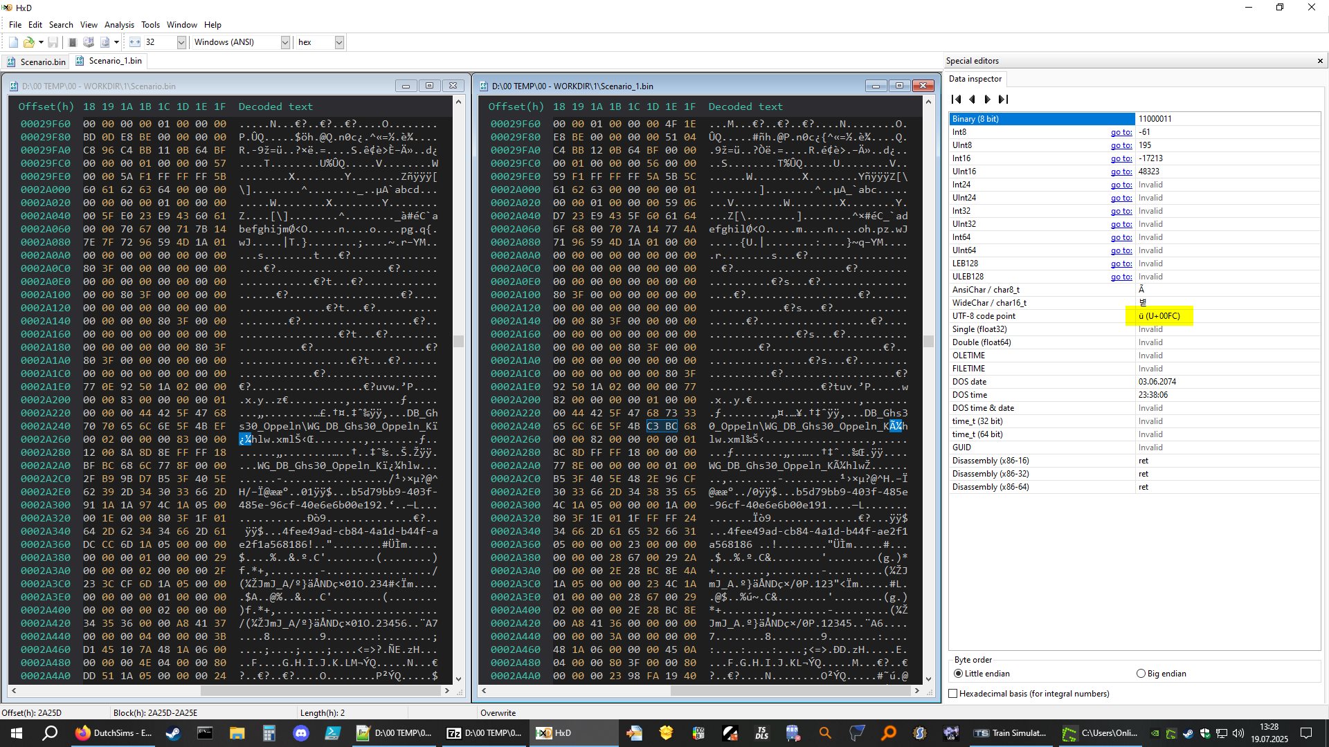The width and height of the screenshot is (1329, 747).
Task: Select the Data inspector tab
Action: tap(975, 79)
